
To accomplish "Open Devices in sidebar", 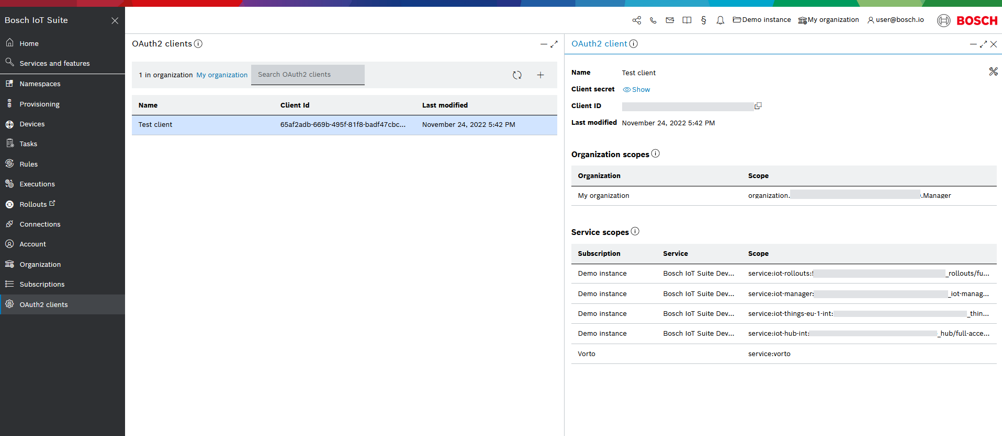I will tap(62, 124).
